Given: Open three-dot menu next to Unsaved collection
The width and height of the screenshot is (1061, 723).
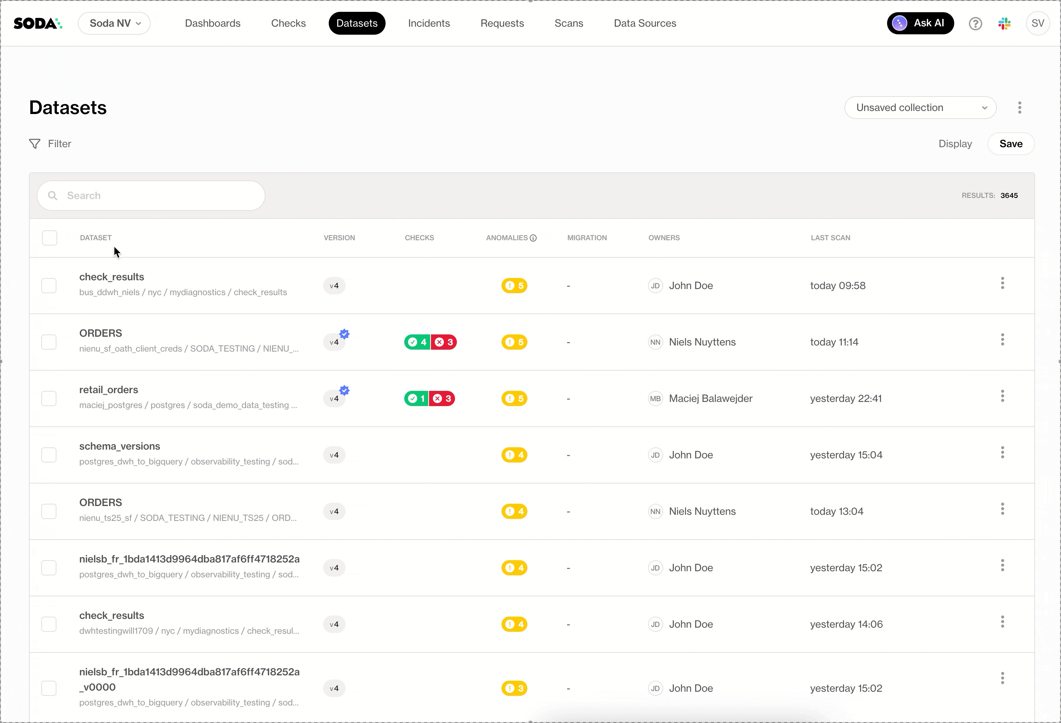Looking at the screenshot, I should (x=1019, y=108).
